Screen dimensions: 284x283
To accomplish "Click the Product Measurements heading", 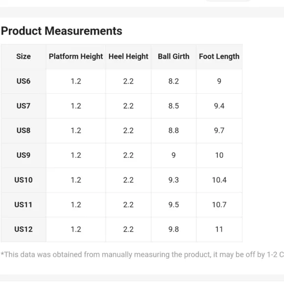I will (x=62, y=31).
